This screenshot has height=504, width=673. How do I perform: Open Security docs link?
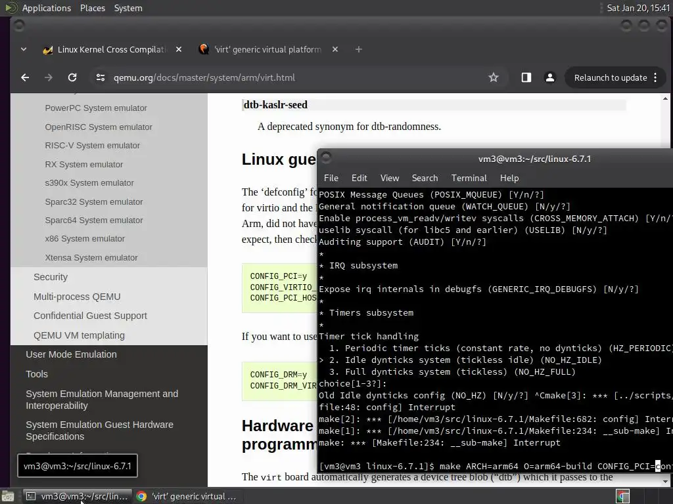pos(50,277)
